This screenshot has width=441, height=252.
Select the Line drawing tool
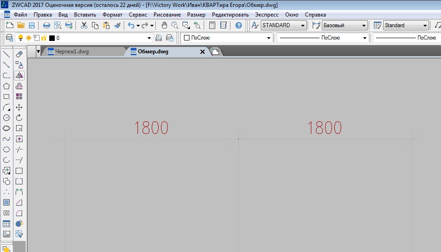pos(6,54)
